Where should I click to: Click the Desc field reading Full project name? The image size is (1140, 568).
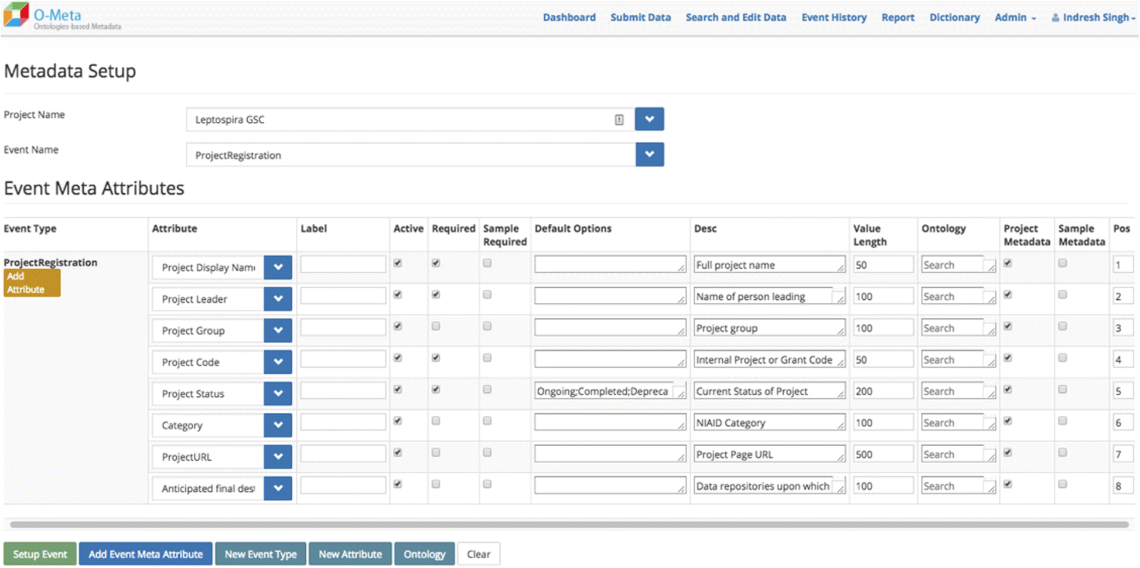coord(769,264)
